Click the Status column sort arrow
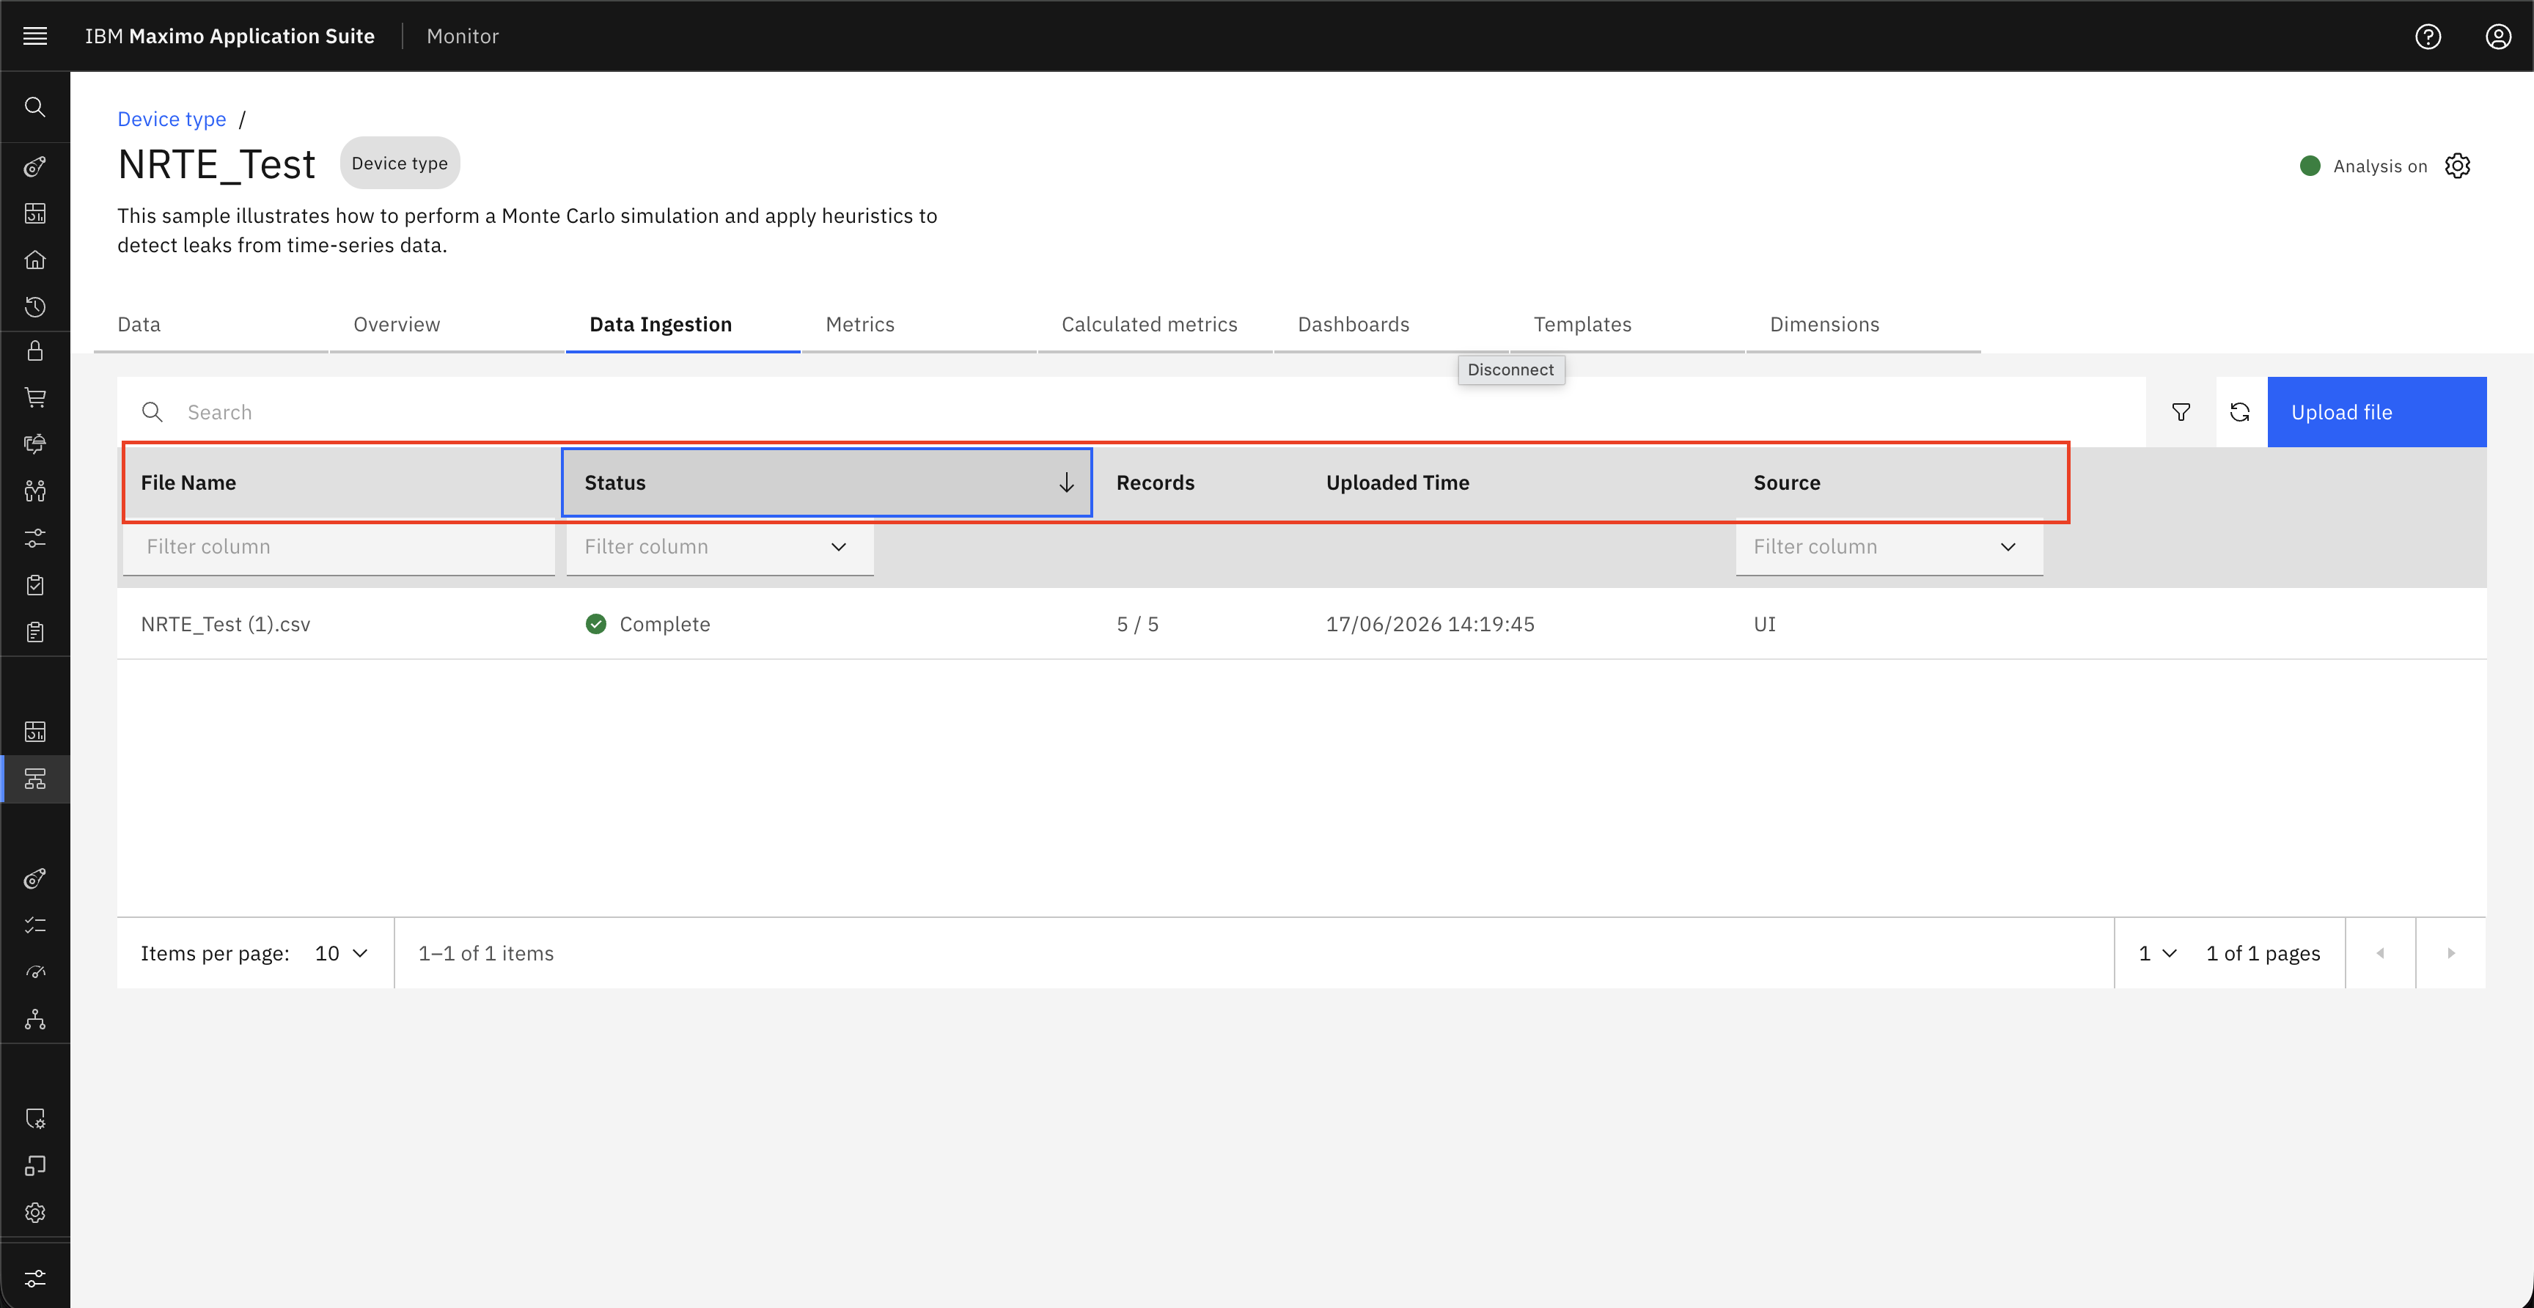Viewport: 2534px width, 1308px height. coord(1065,483)
